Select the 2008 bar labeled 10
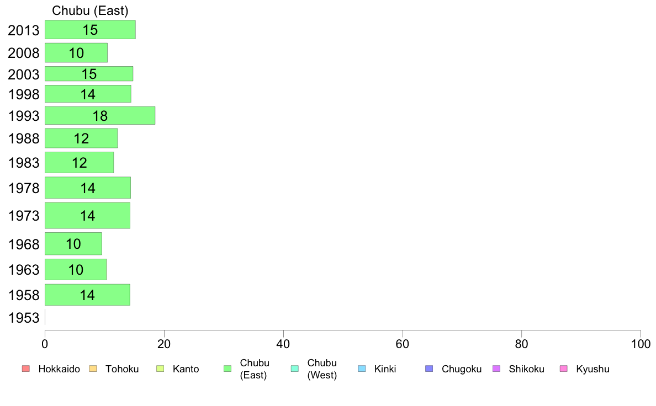Viewport: 656px width, 406px height. [76, 53]
